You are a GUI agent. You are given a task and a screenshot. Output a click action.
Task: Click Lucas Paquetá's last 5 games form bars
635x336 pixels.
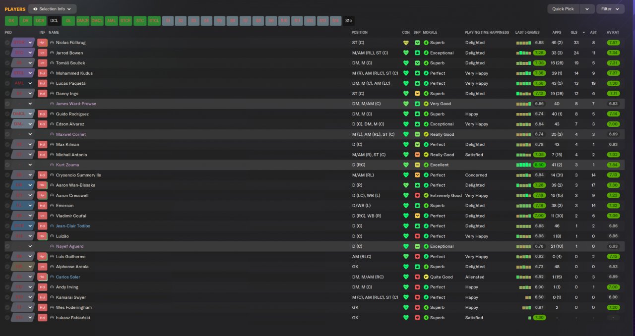[523, 83]
